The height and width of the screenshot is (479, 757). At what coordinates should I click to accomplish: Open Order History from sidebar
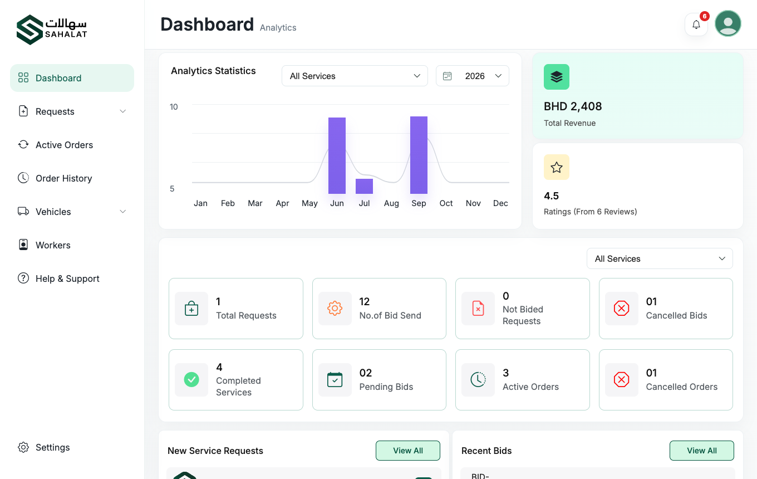pos(72,178)
